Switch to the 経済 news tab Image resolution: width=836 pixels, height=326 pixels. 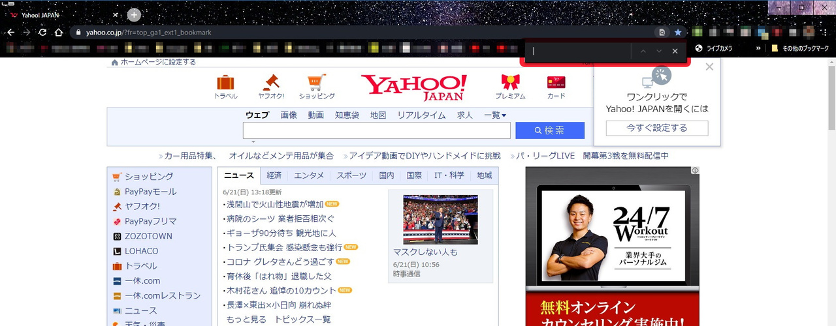pyautogui.click(x=274, y=175)
